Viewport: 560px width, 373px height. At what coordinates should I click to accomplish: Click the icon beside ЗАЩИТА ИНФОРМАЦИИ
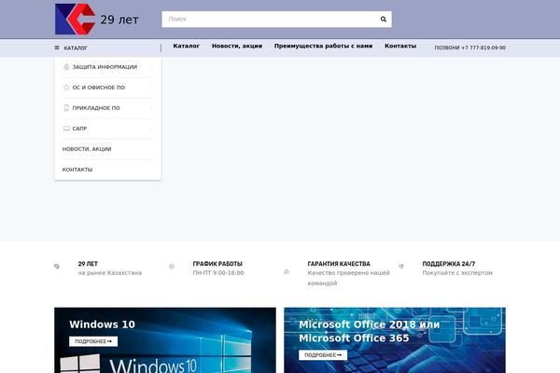[x=66, y=67]
